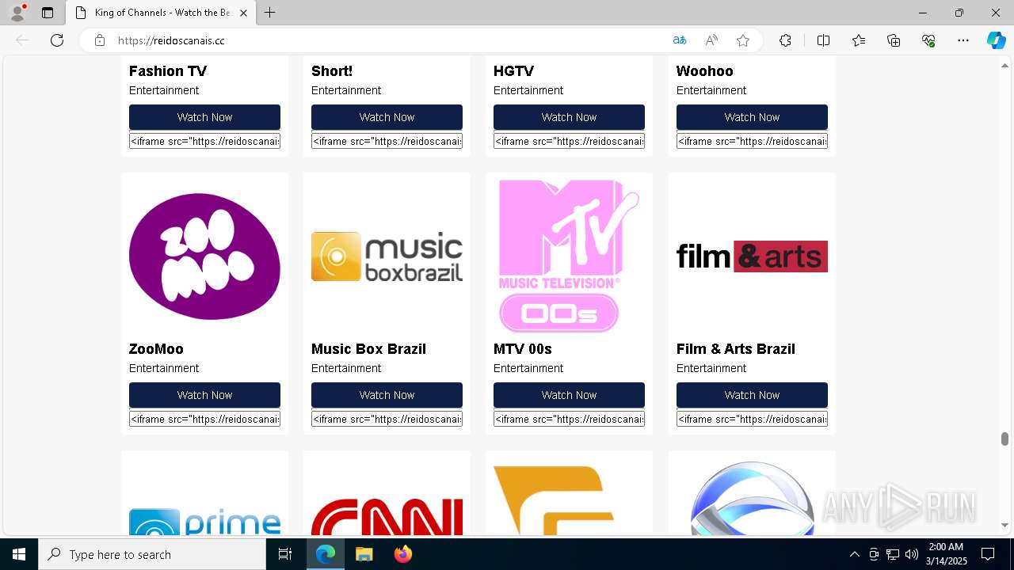The image size is (1014, 570).
Task: Click the taskbar search box
Action: 152,554
